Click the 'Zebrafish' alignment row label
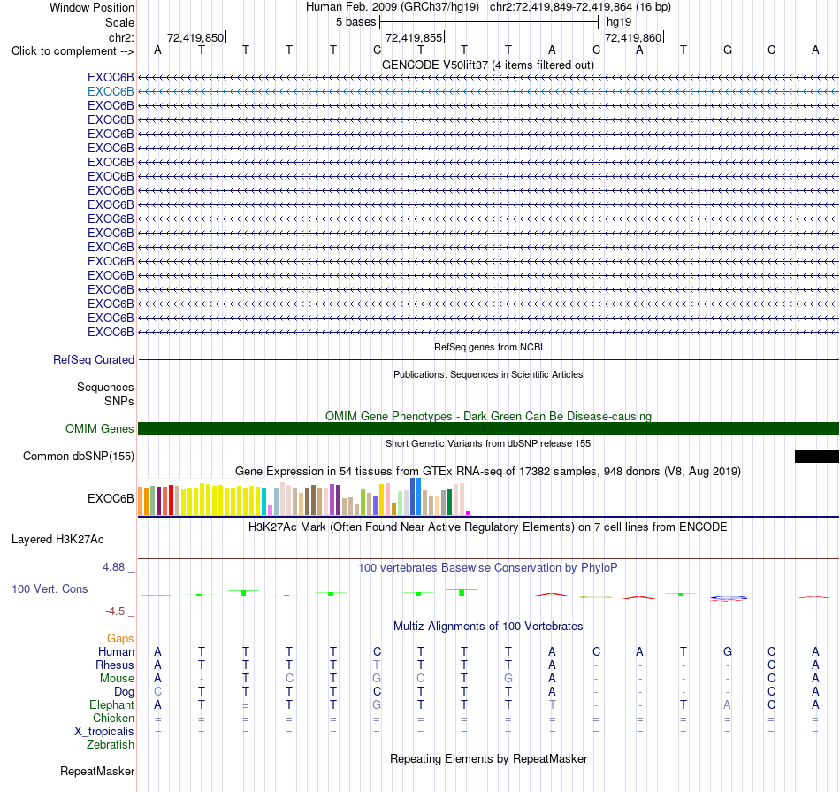Viewport: 840px width, 792px height. click(x=111, y=745)
